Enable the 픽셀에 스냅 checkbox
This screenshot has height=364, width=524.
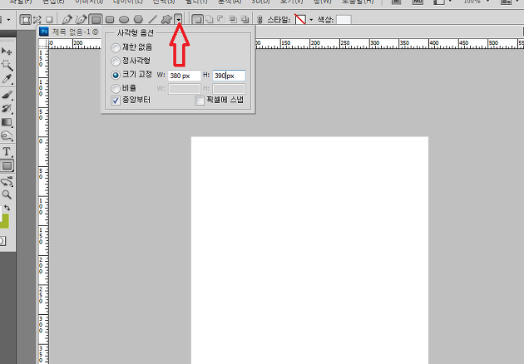tap(200, 101)
